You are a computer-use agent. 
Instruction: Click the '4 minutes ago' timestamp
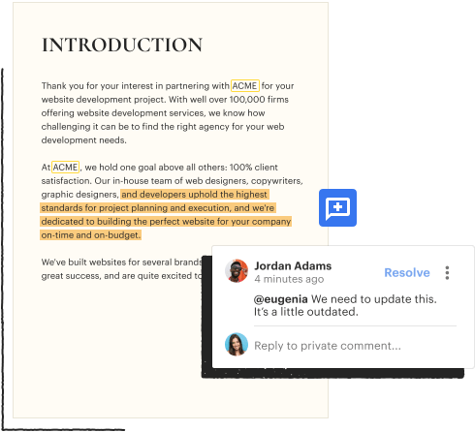pyautogui.click(x=289, y=279)
